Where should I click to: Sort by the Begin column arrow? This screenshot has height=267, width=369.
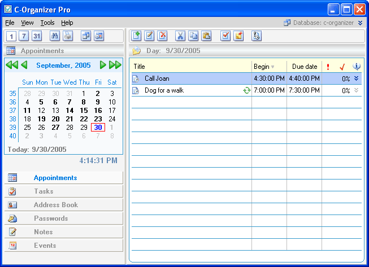coord(272,67)
